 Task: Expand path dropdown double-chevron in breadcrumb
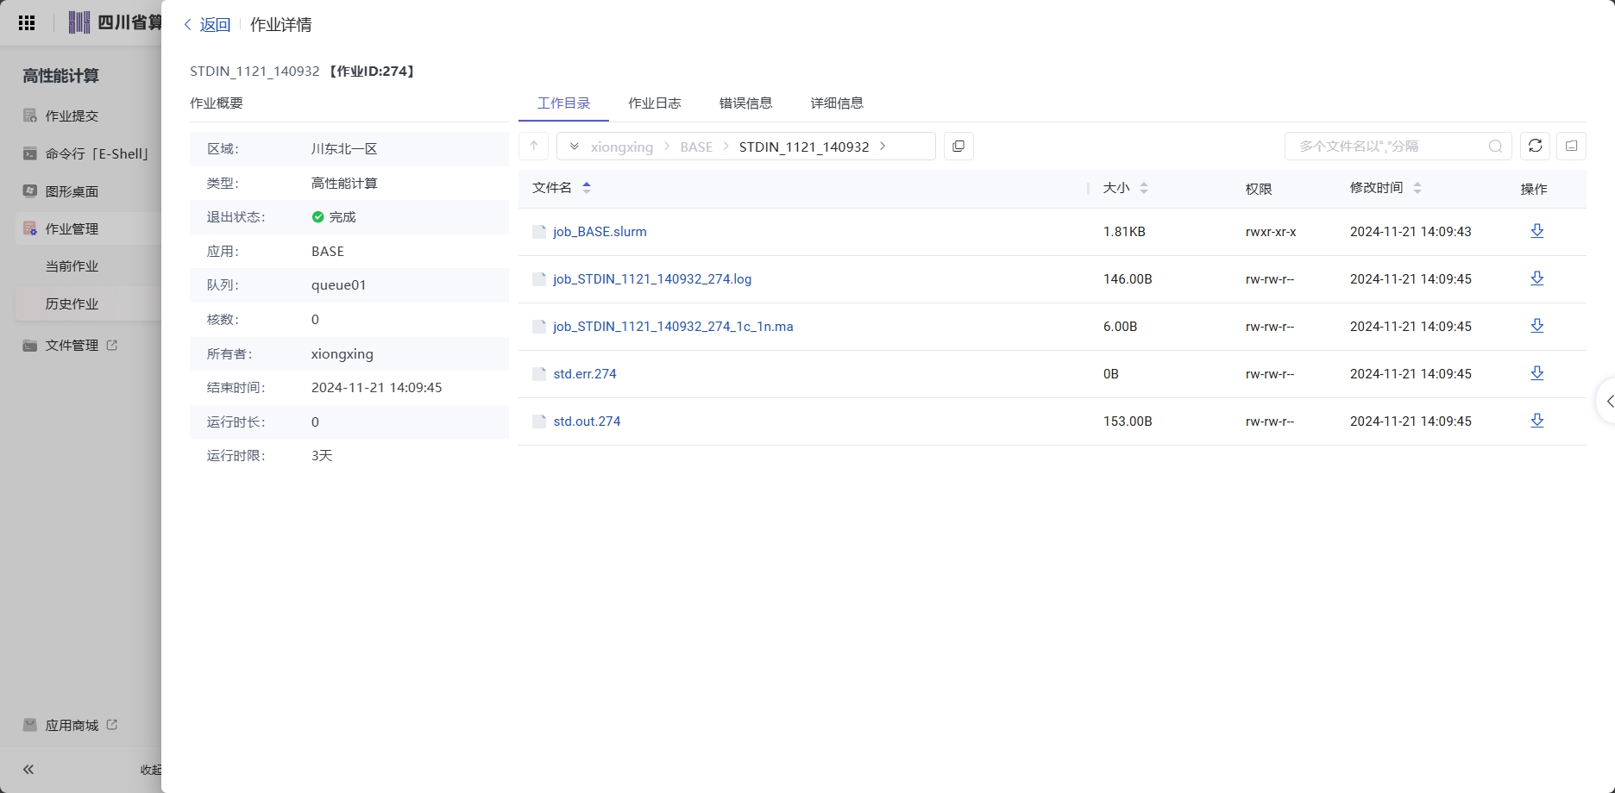(x=575, y=147)
